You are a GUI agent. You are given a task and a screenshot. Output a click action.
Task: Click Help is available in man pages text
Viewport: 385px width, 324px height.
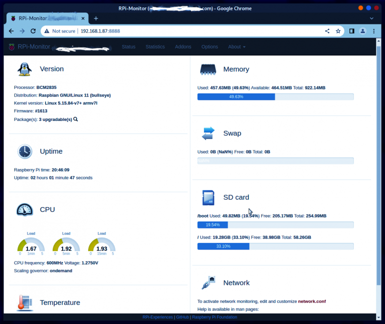point(228,309)
